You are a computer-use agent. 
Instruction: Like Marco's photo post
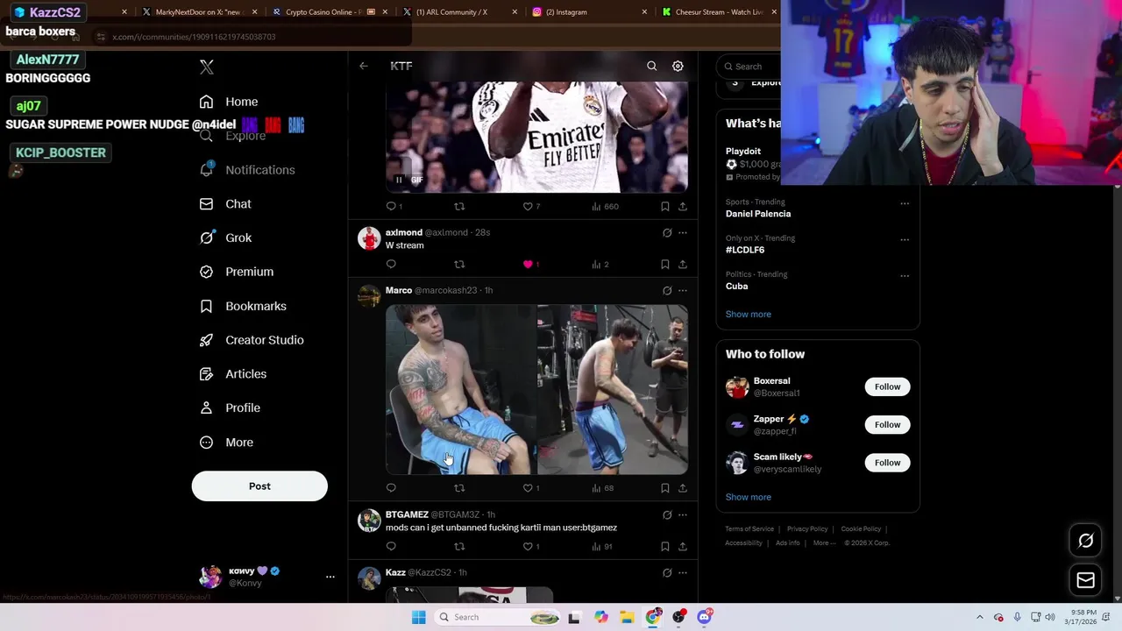point(528,488)
